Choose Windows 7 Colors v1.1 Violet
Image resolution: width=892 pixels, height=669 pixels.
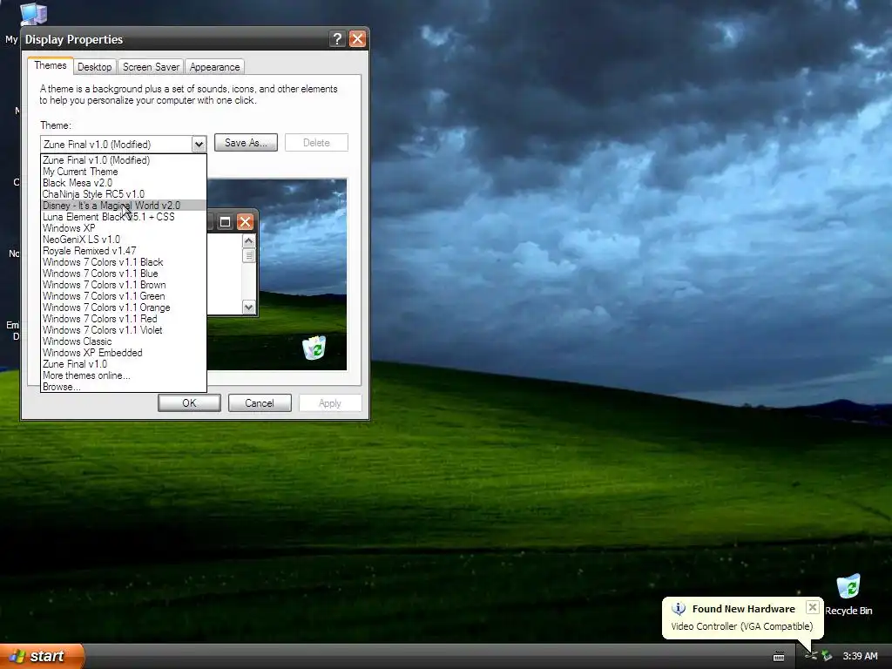pyautogui.click(x=124, y=330)
